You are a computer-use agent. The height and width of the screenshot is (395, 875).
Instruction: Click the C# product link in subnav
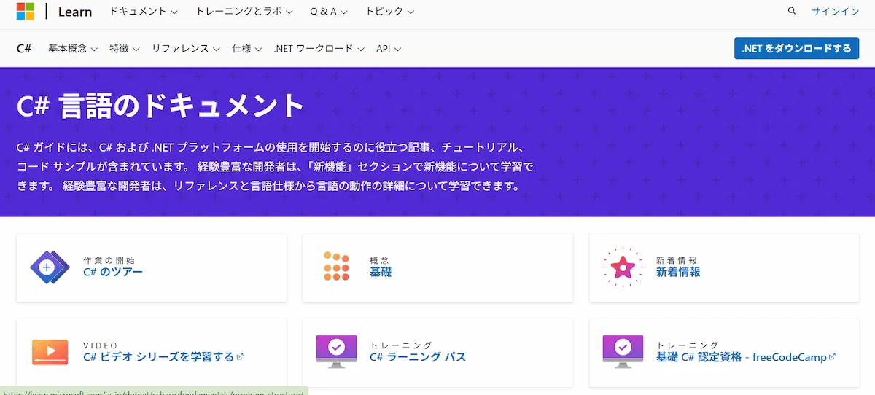click(24, 48)
